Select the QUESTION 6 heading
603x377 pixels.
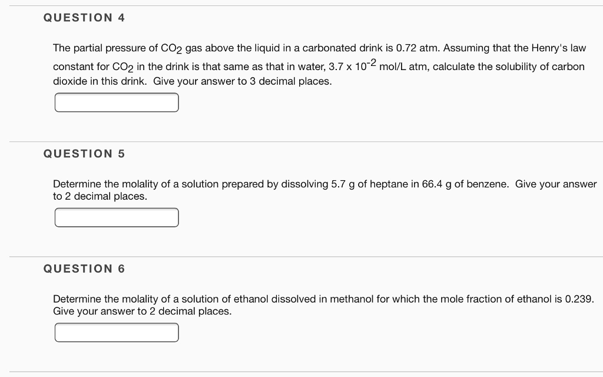tap(84, 269)
